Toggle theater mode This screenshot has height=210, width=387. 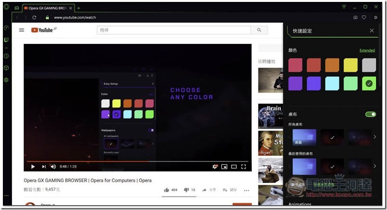tap(234, 167)
